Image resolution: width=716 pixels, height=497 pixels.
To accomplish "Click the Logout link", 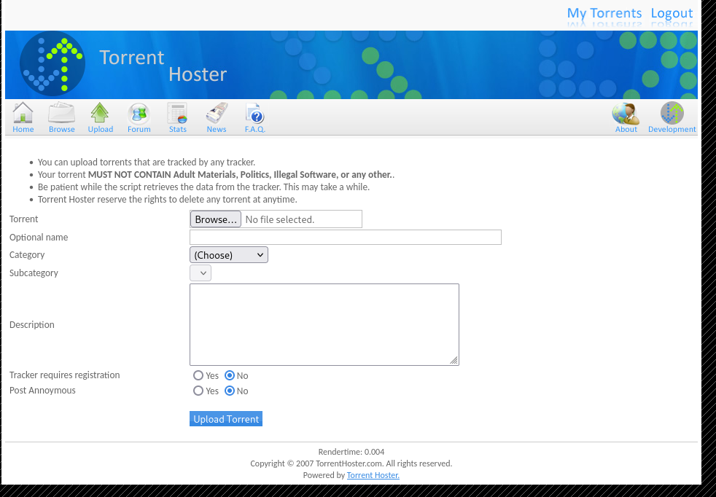I will (x=672, y=13).
